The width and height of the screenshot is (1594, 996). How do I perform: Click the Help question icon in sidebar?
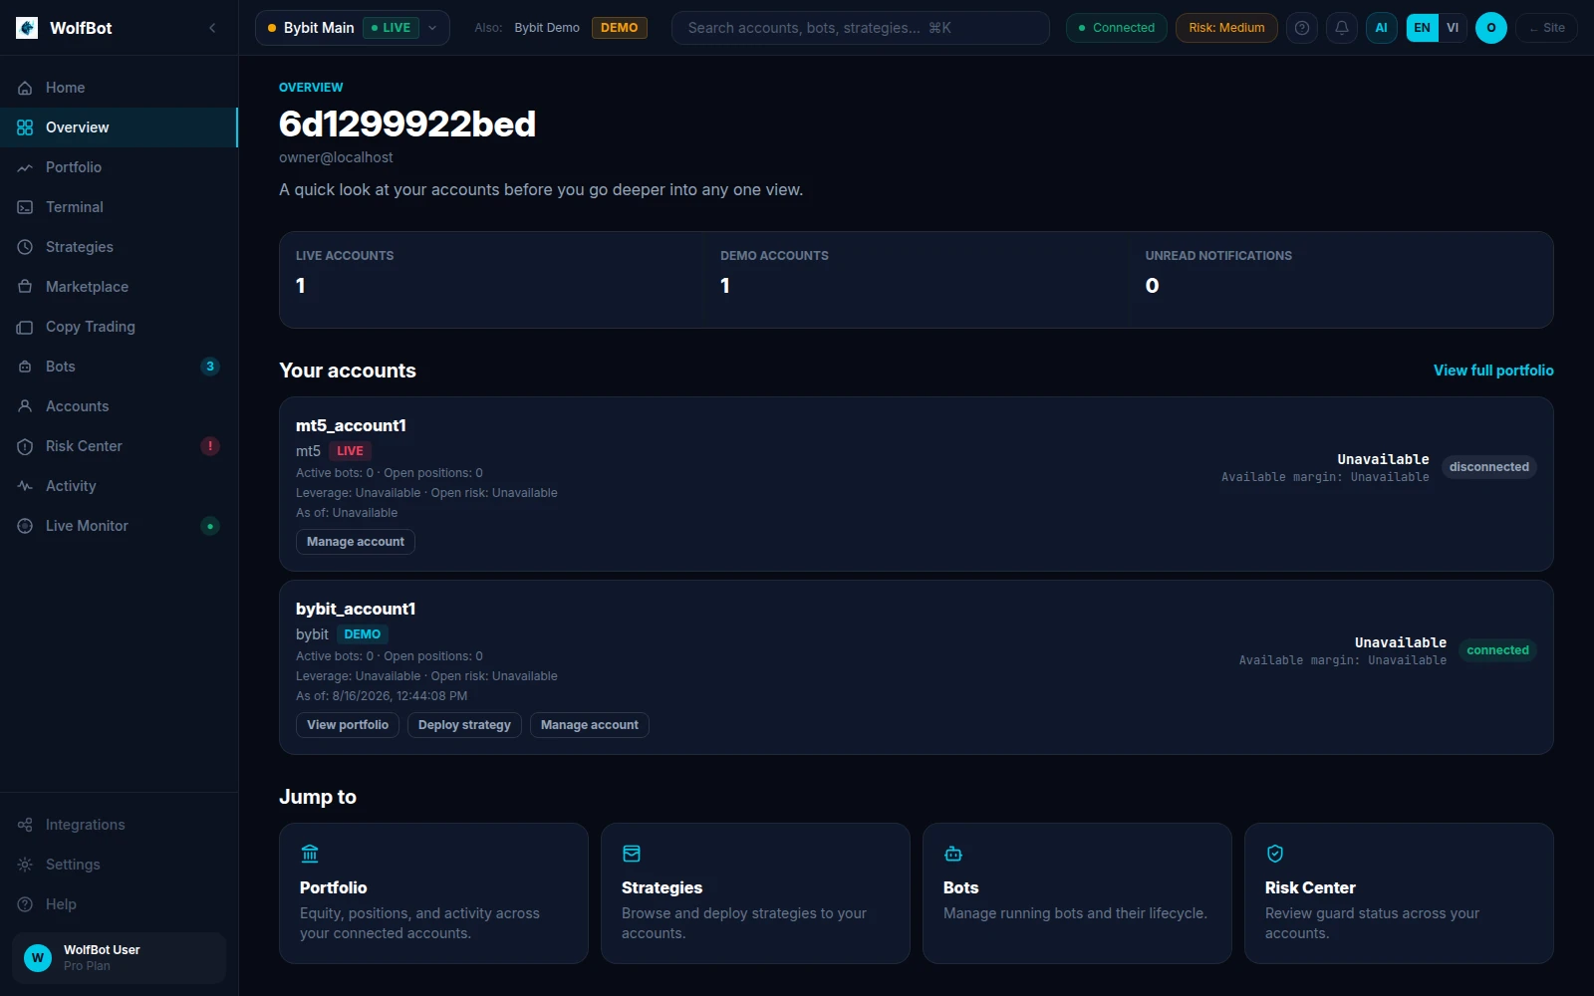[25, 904]
